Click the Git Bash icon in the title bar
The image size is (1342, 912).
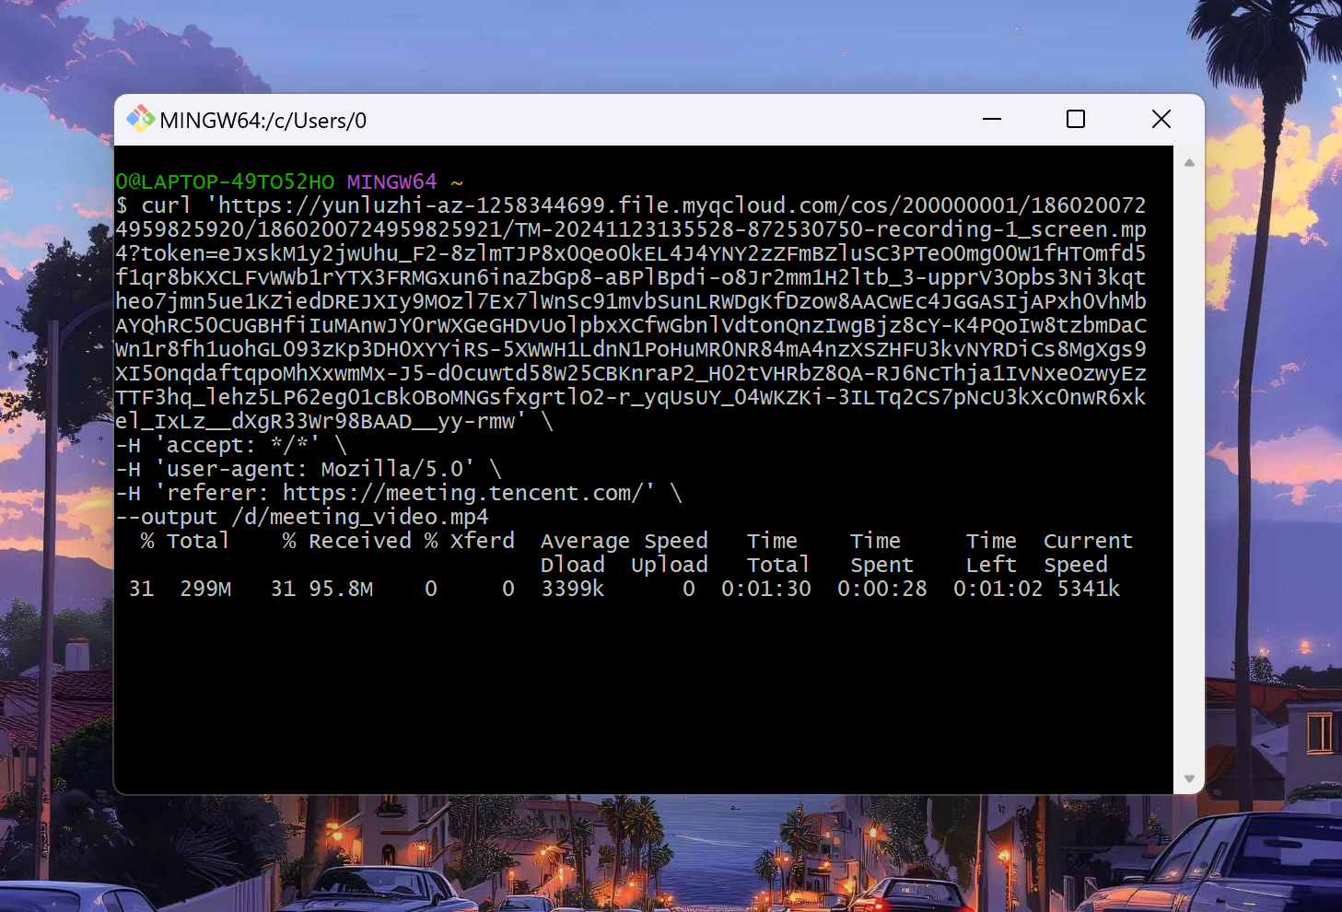(140, 119)
